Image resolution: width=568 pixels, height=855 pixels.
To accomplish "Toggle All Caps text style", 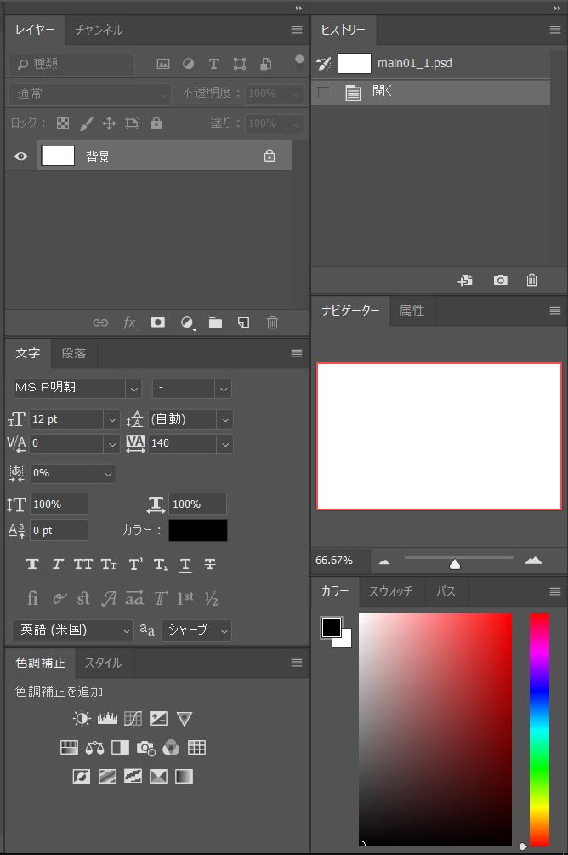I will [x=82, y=564].
